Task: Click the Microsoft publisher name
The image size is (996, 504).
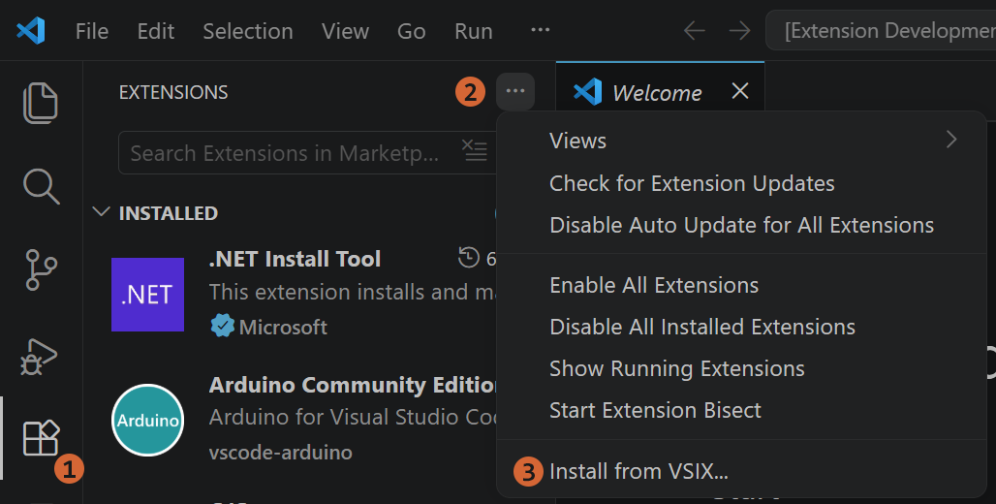Action: coord(283,327)
